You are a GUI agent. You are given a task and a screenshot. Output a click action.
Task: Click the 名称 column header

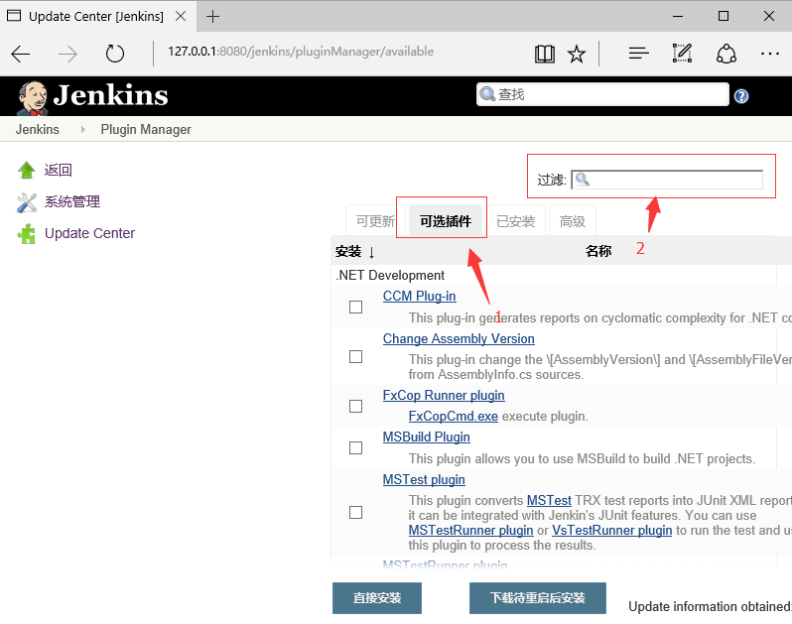tap(598, 251)
